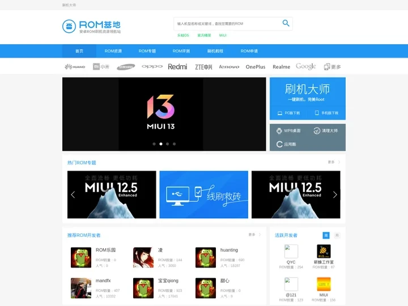Open the Redmi brand logo
Screen dimensions: 408x306
pyautogui.click(x=177, y=67)
